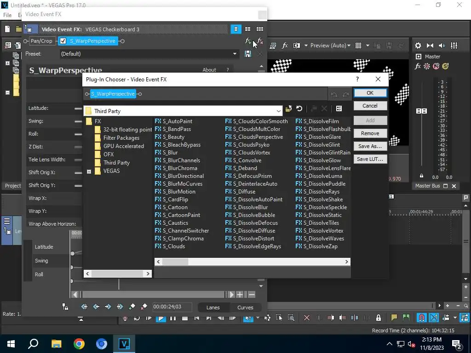Open edit tool dropdown arrow in main toolbar
This screenshot has height=353, width=471.
(258, 318)
